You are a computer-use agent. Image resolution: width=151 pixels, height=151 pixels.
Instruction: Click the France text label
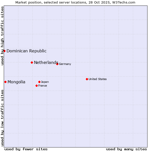[43, 86]
